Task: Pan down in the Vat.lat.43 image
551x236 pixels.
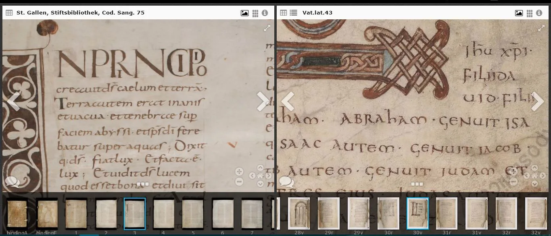Action: tap(534, 183)
